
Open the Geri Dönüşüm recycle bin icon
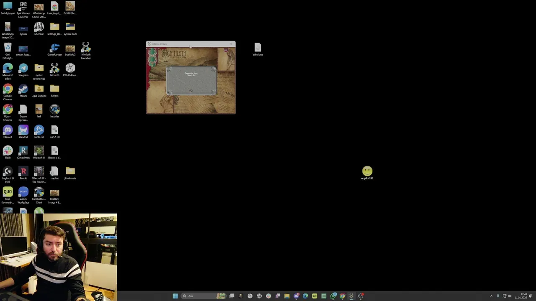click(8, 51)
